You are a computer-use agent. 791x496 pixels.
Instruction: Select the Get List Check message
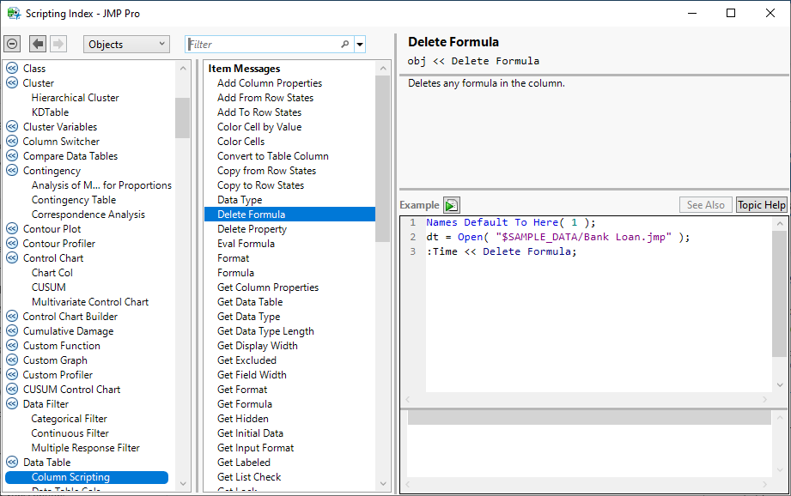(x=249, y=477)
